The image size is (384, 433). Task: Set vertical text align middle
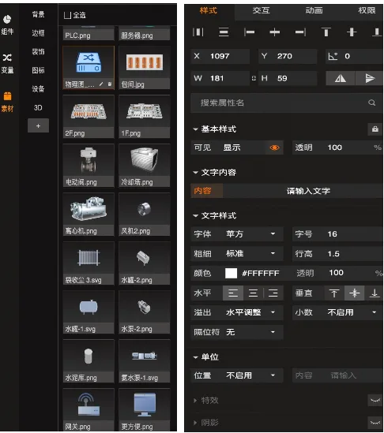(x=355, y=293)
